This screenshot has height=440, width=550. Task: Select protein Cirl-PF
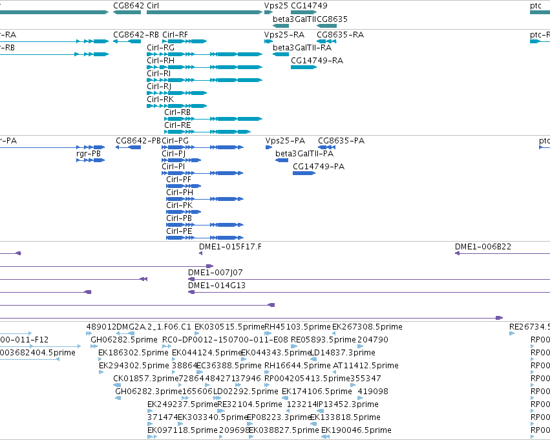[x=184, y=186]
